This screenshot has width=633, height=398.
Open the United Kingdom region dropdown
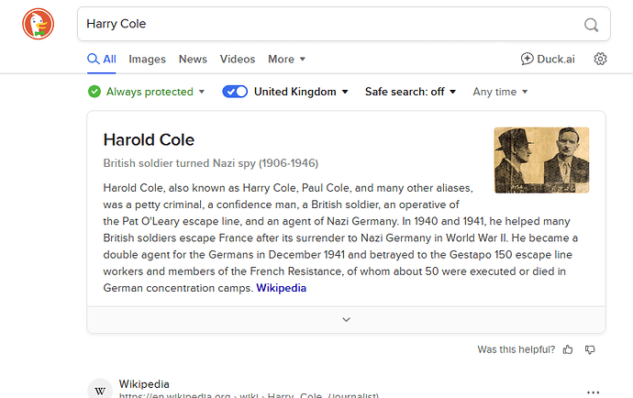301,92
